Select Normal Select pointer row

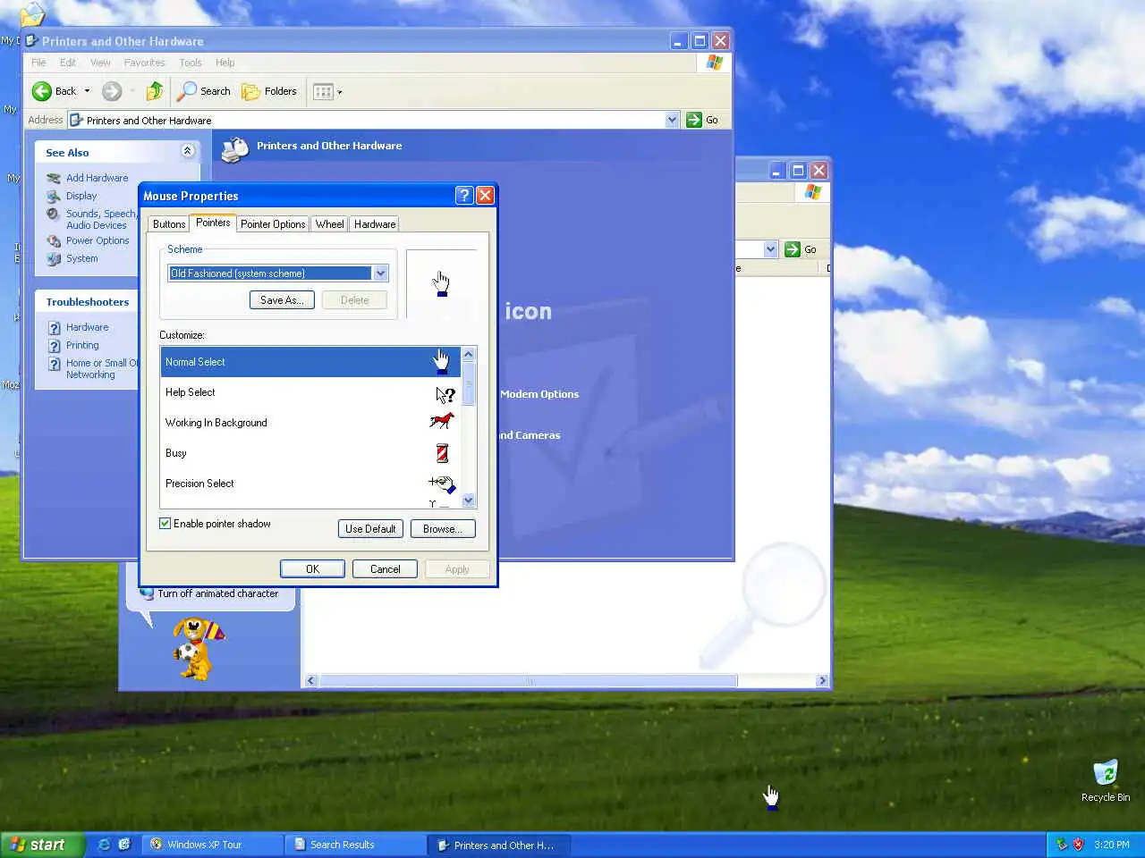[x=310, y=362]
